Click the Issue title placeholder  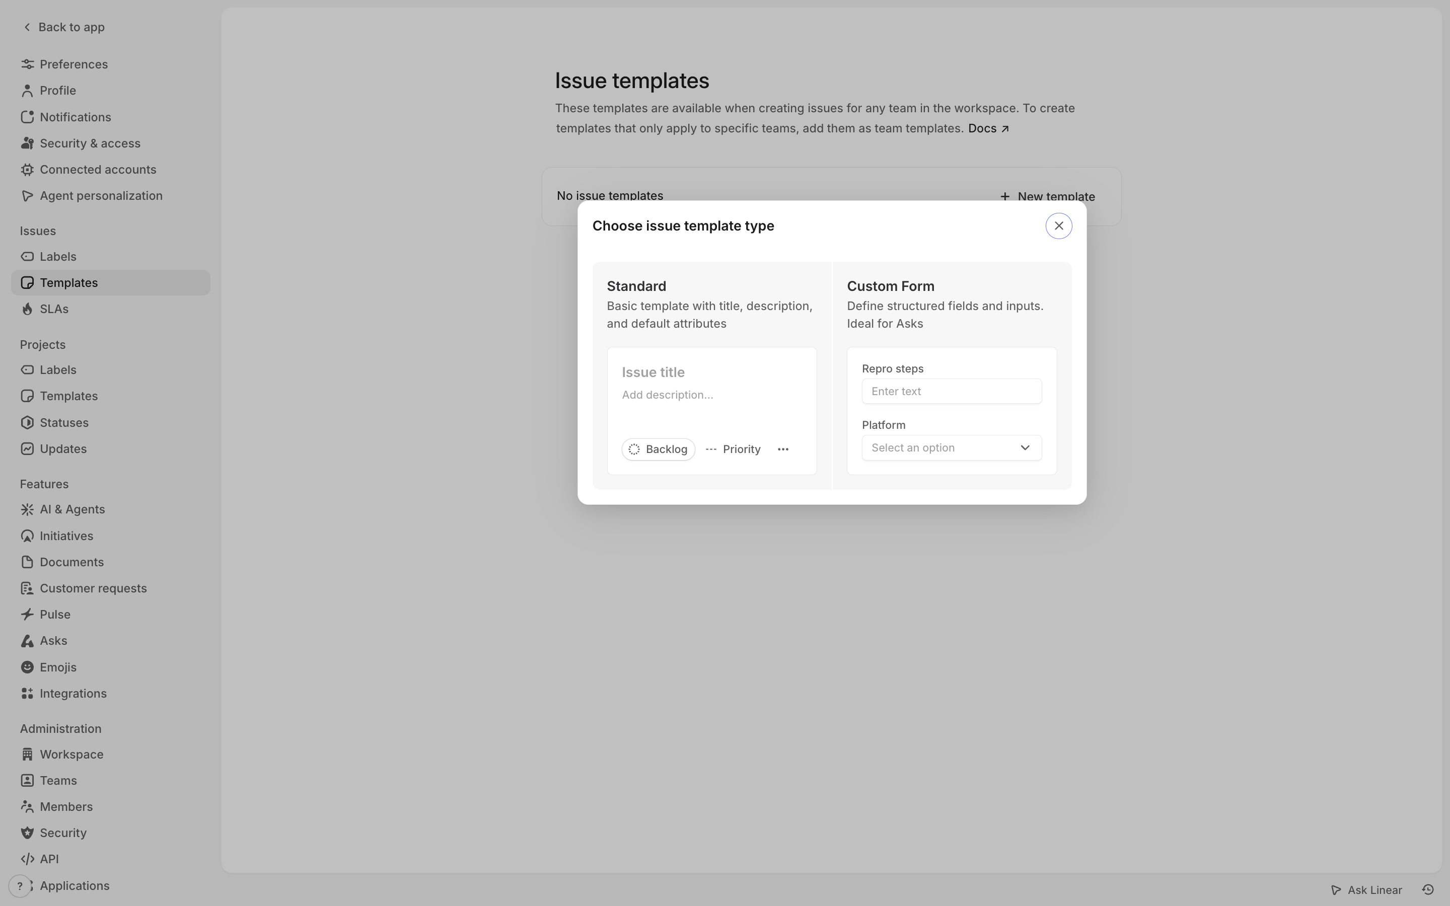pyautogui.click(x=653, y=372)
